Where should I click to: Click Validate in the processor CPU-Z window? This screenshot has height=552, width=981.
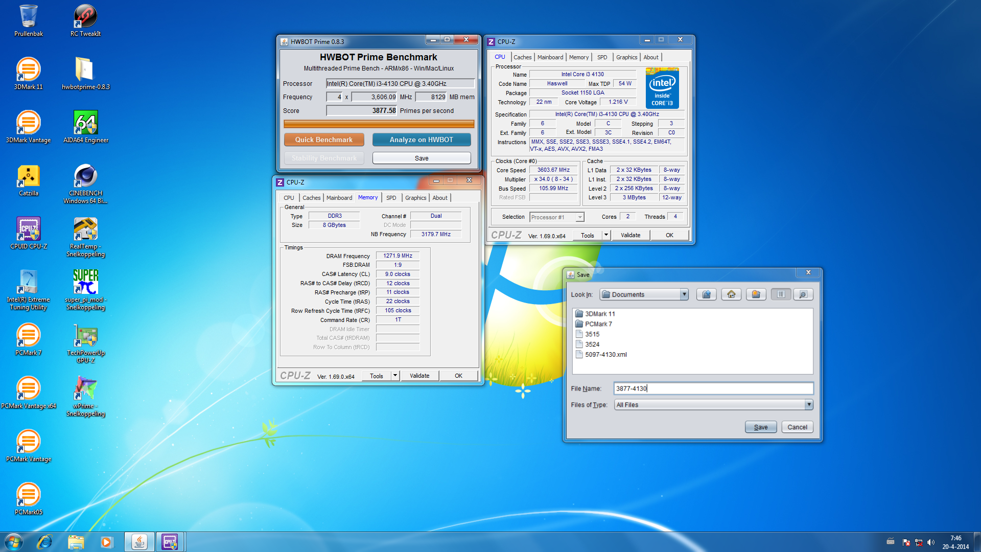pyautogui.click(x=630, y=235)
